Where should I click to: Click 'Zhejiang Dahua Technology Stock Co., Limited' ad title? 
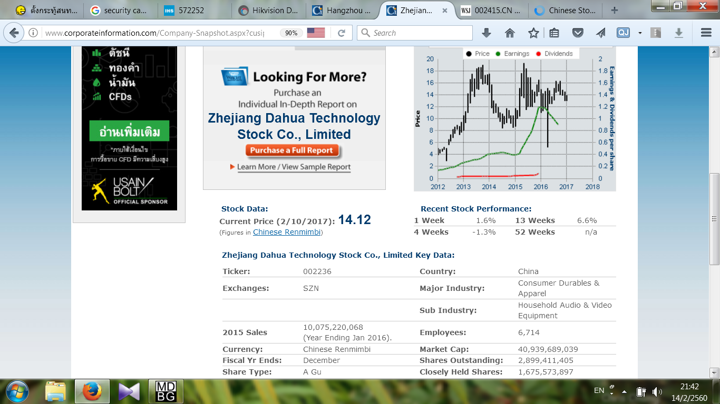[x=294, y=126]
